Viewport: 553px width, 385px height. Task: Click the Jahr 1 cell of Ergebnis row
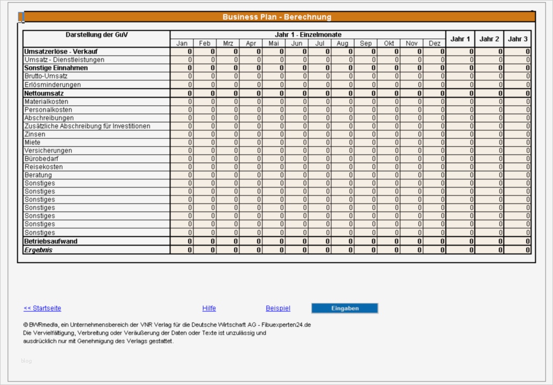coord(460,250)
